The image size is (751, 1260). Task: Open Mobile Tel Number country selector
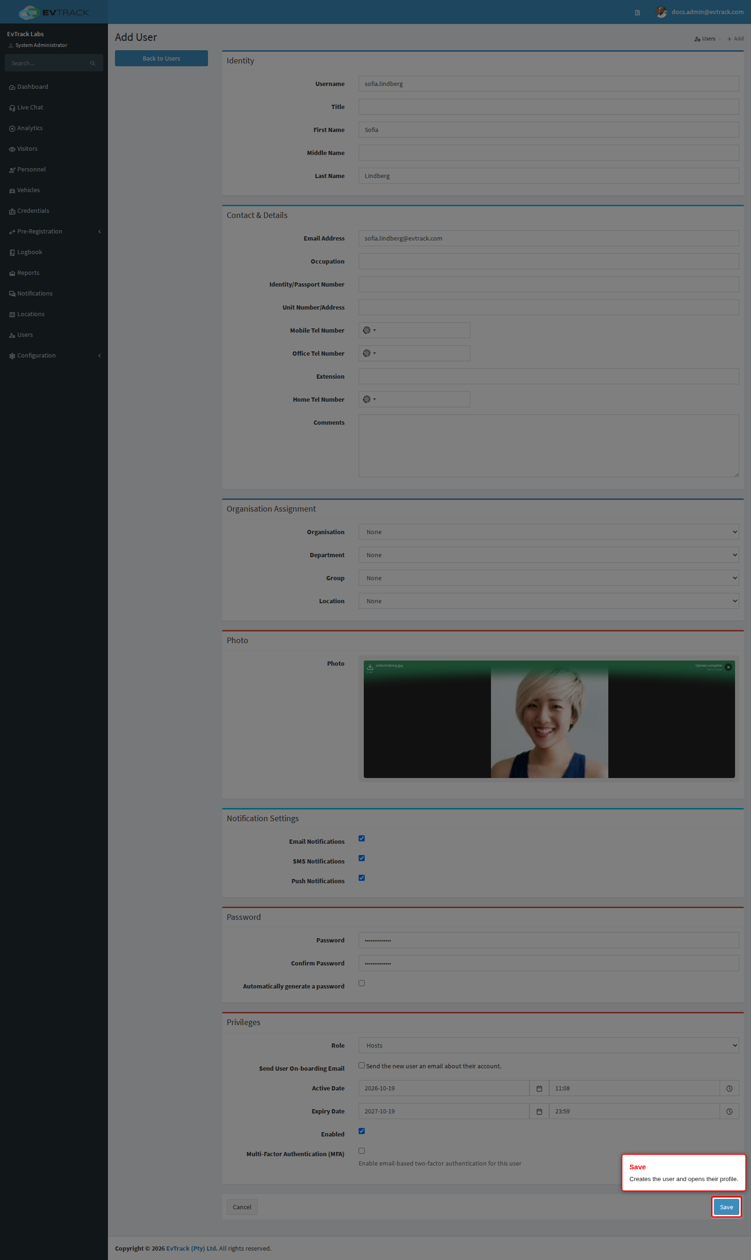click(x=369, y=330)
